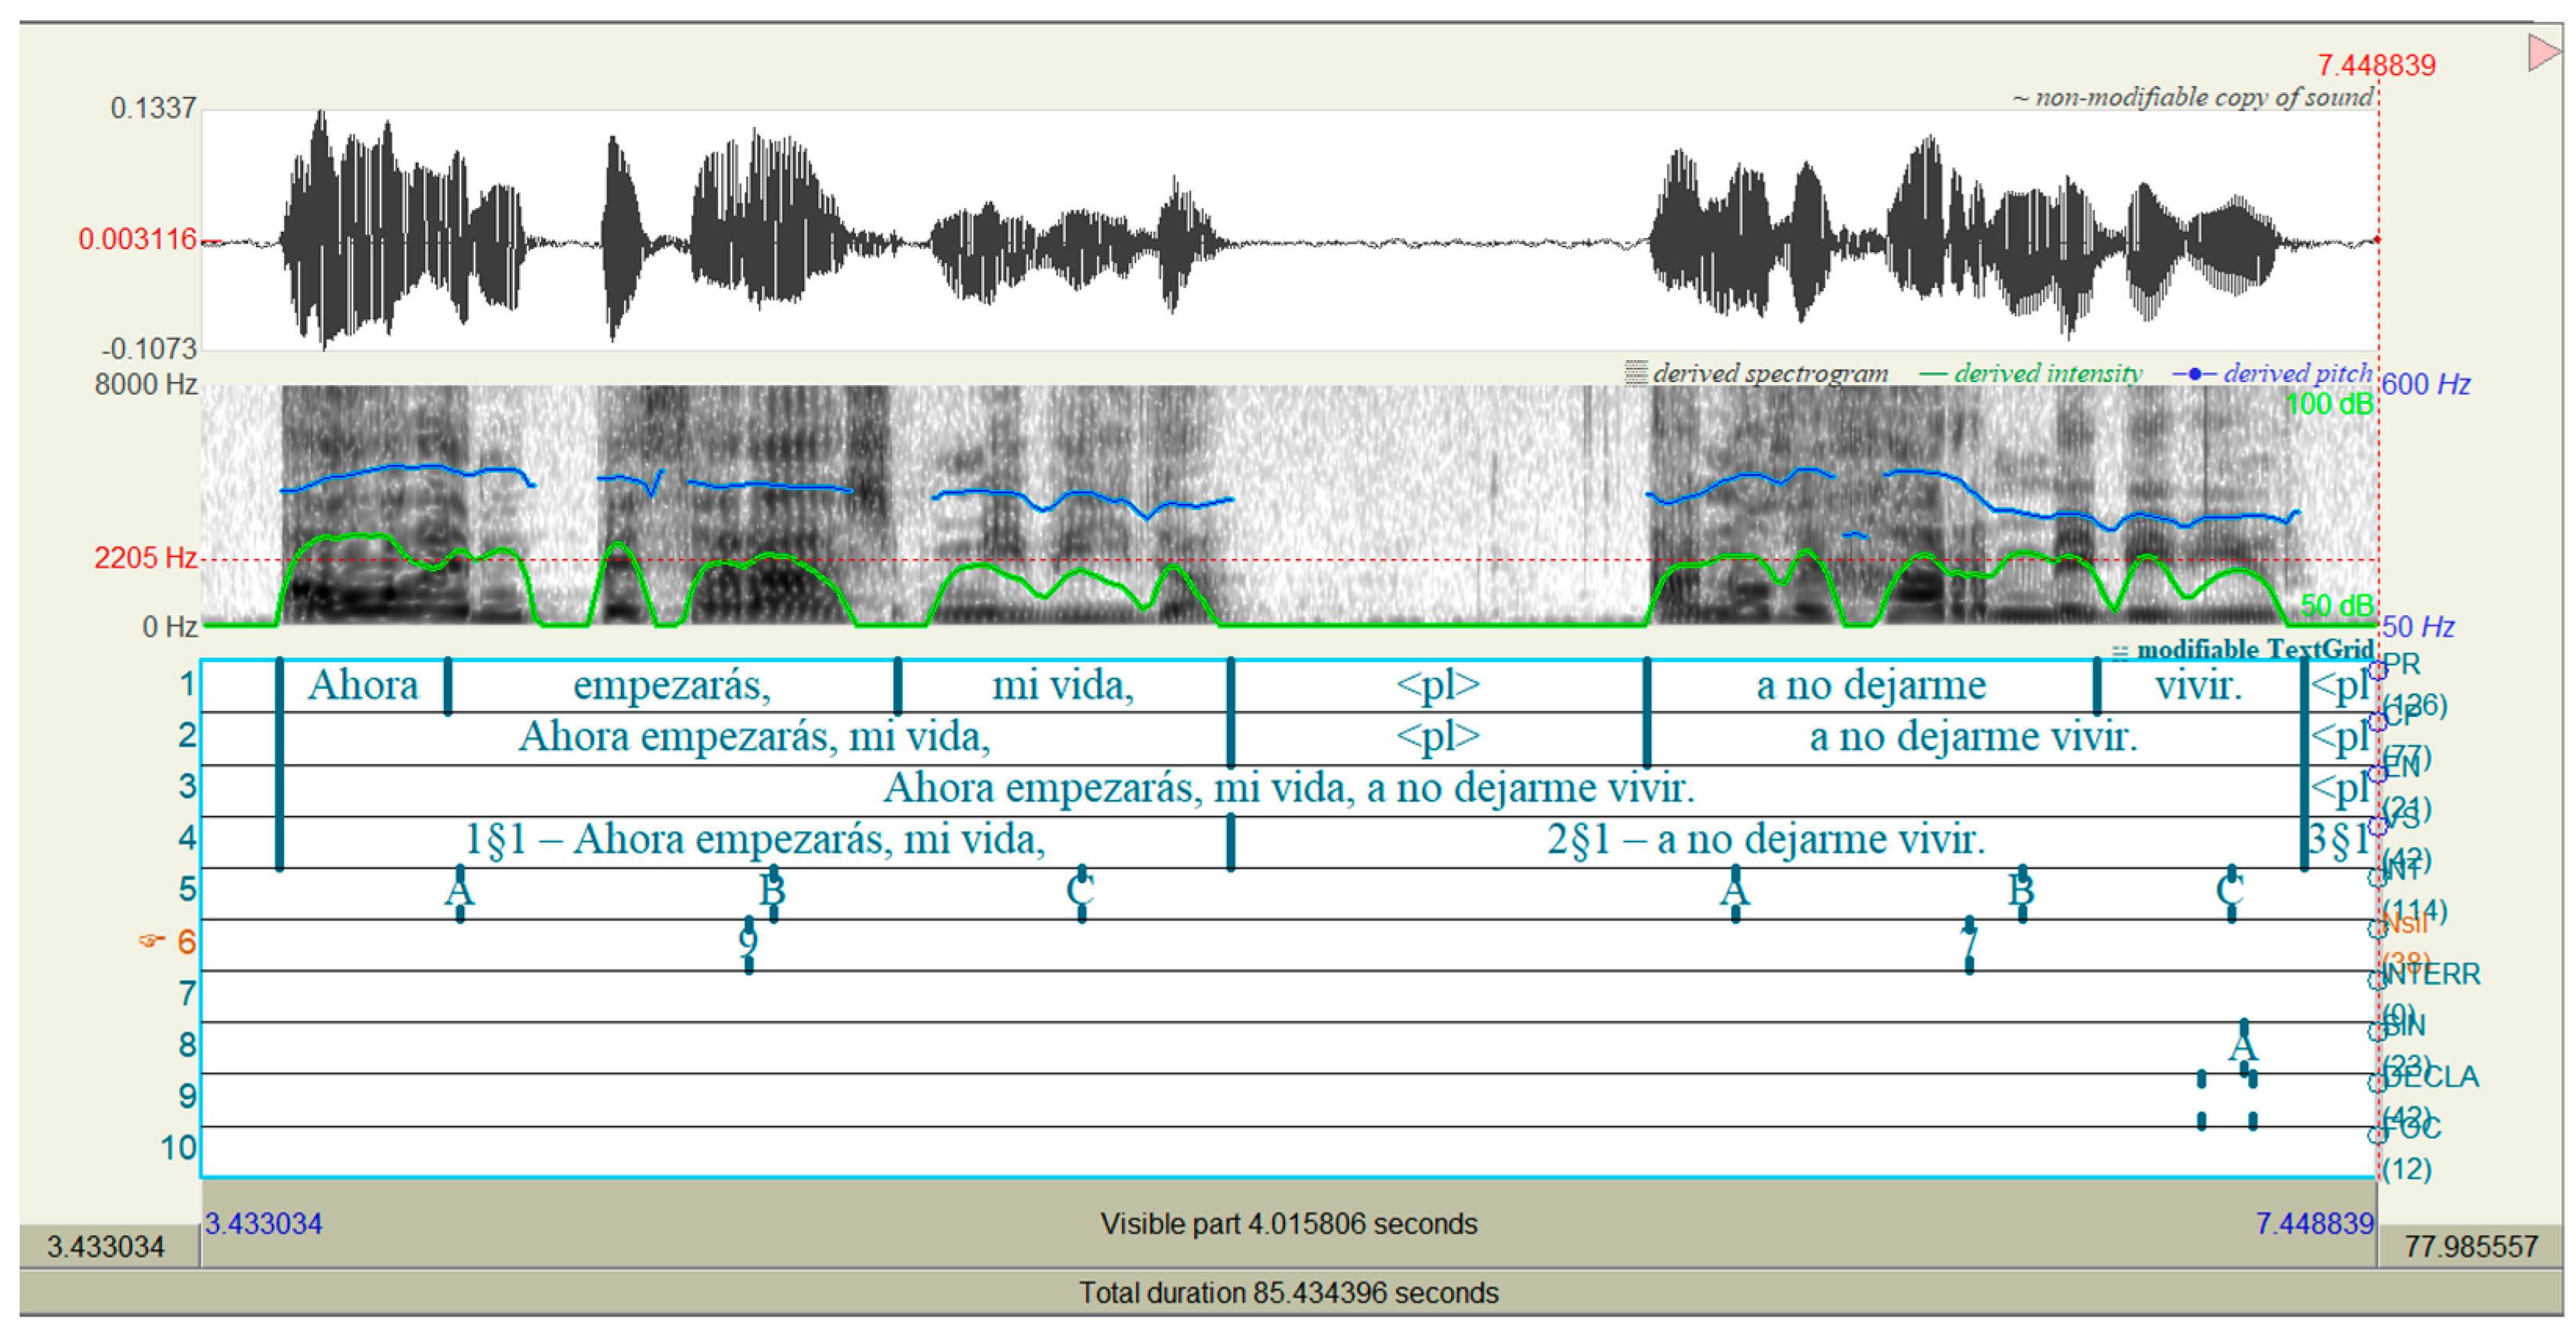The width and height of the screenshot is (2576, 1336).
Task: Click the boundary circle on Nsil tier
Action: [2377, 929]
